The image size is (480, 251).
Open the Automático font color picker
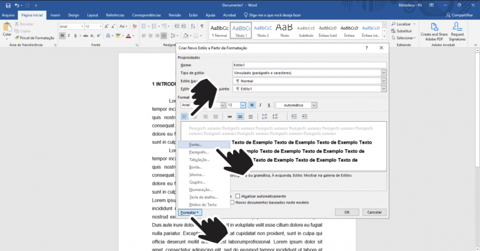pyautogui.click(x=296, y=105)
